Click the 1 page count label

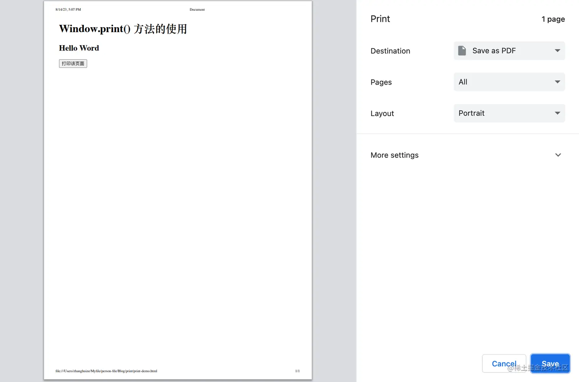[553, 19]
